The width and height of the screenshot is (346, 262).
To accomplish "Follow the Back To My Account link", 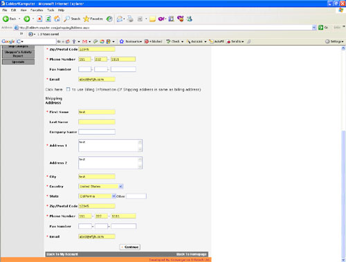I will 62,254.
